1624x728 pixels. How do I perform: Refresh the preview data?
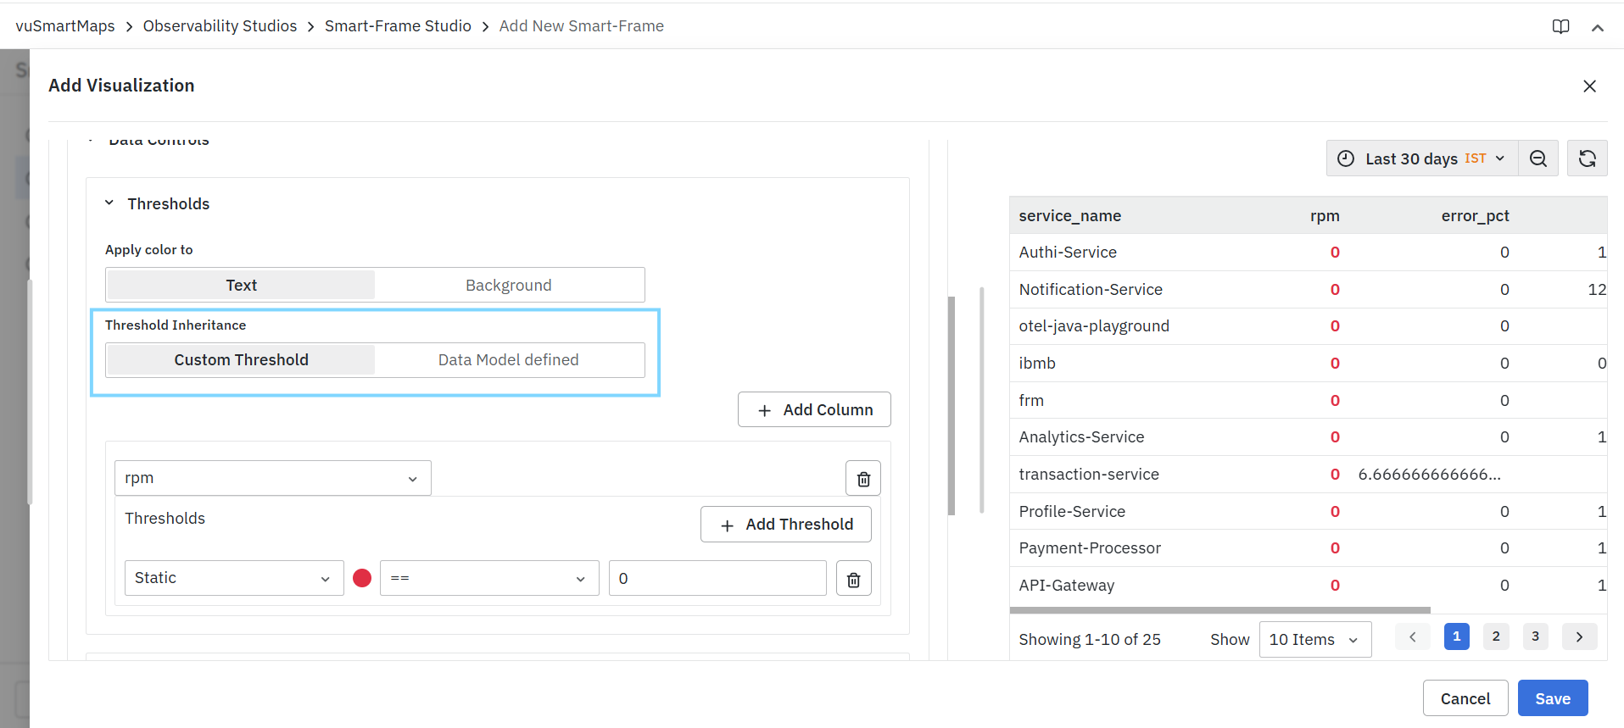pyautogui.click(x=1588, y=158)
